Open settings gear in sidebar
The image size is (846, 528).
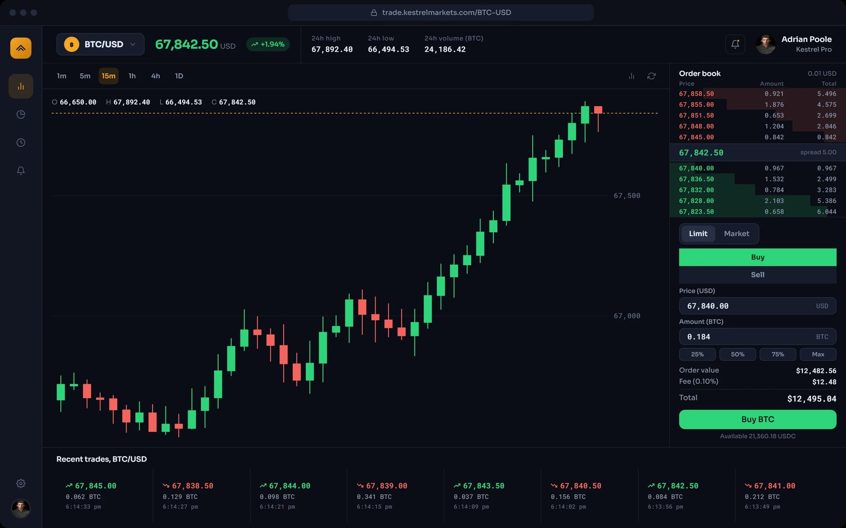point(21,483)
